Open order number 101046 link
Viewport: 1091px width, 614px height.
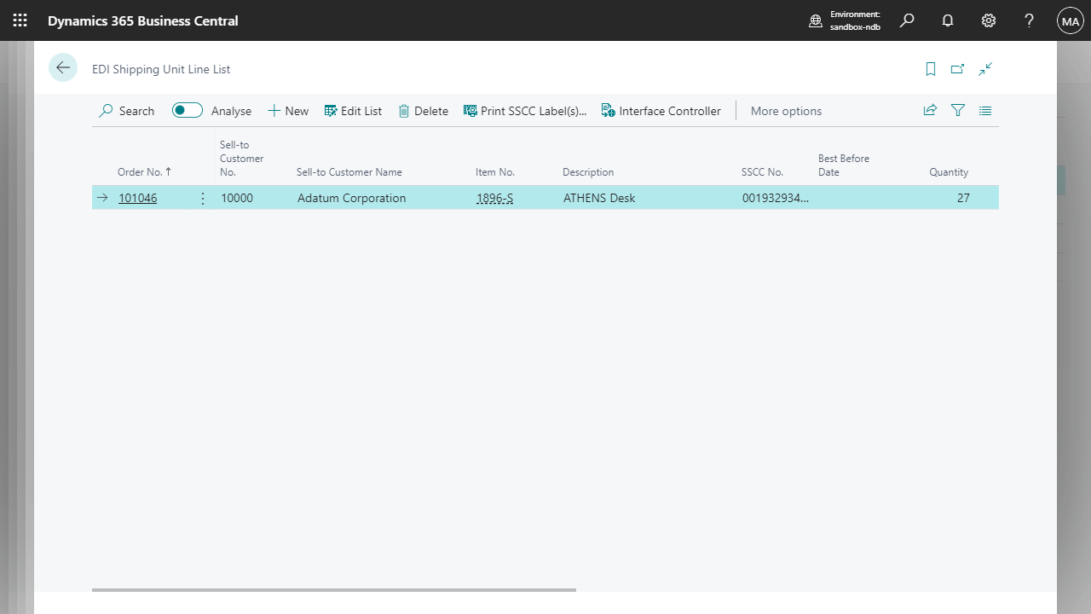(x=137, y=199)
